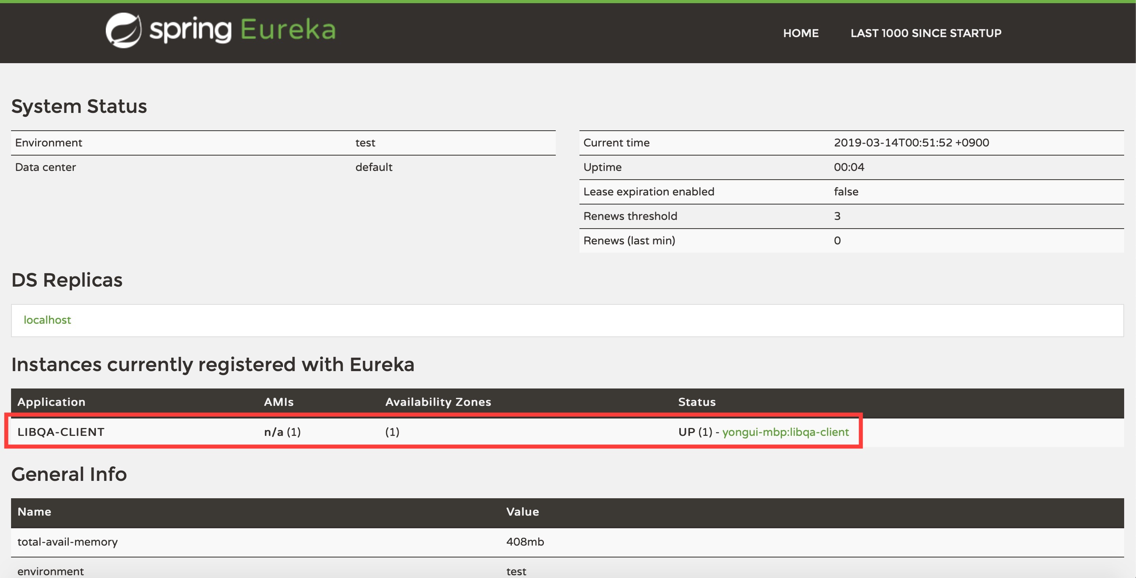Select the Data center value default
Viewport: 1136px width, 578px height.
point(373,167)
